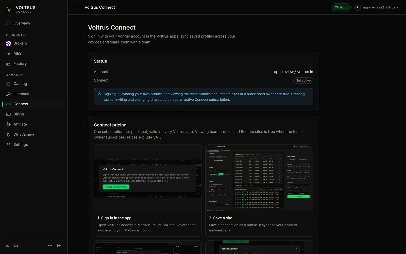This screenshot has width=406, height=254.
Task: Toggle the sidebar panel icon
Action: 78,7
